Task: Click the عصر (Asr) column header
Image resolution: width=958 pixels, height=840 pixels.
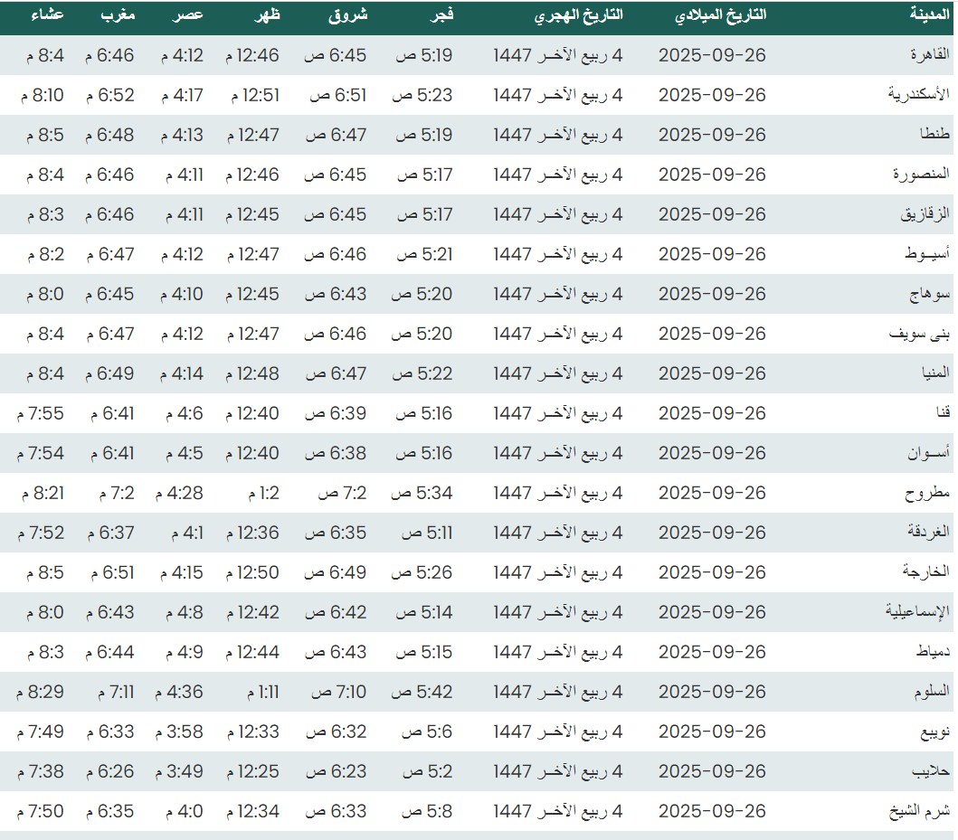Action: [188, 14]
